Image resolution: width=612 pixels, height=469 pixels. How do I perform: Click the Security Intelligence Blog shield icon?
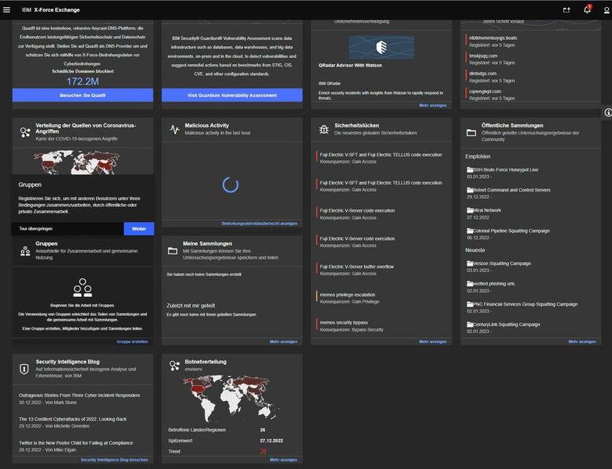[24, 369]
